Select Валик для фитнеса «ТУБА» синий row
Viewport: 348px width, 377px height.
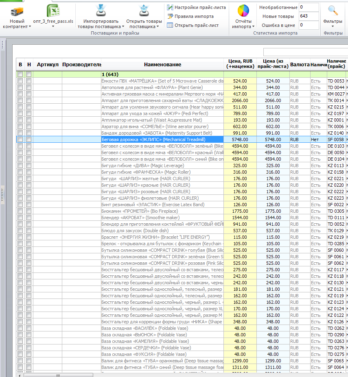coord(182,367)
